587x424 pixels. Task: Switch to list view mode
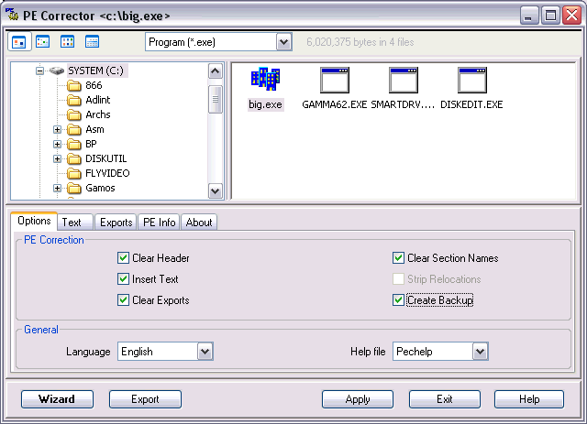67,41
